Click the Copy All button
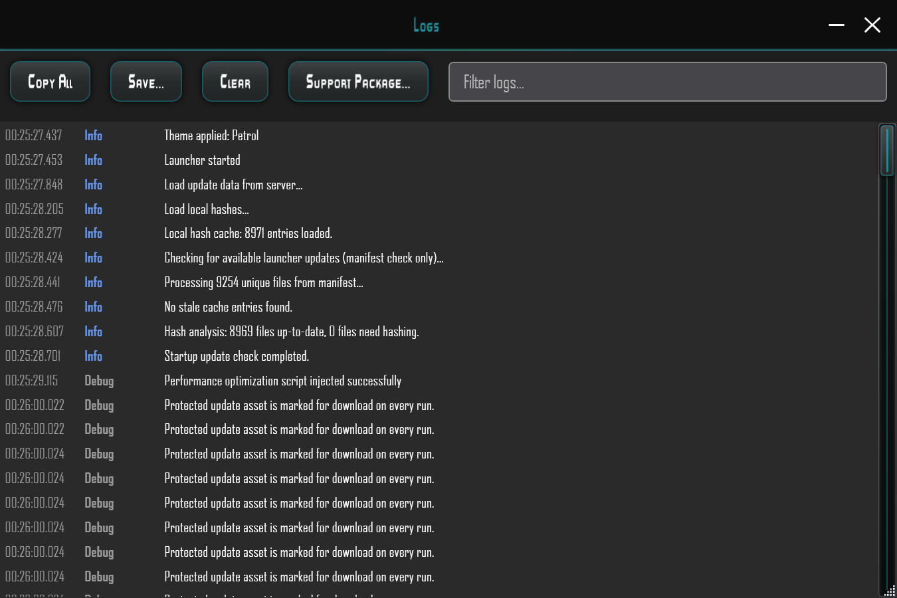 (x=50, y=82)
